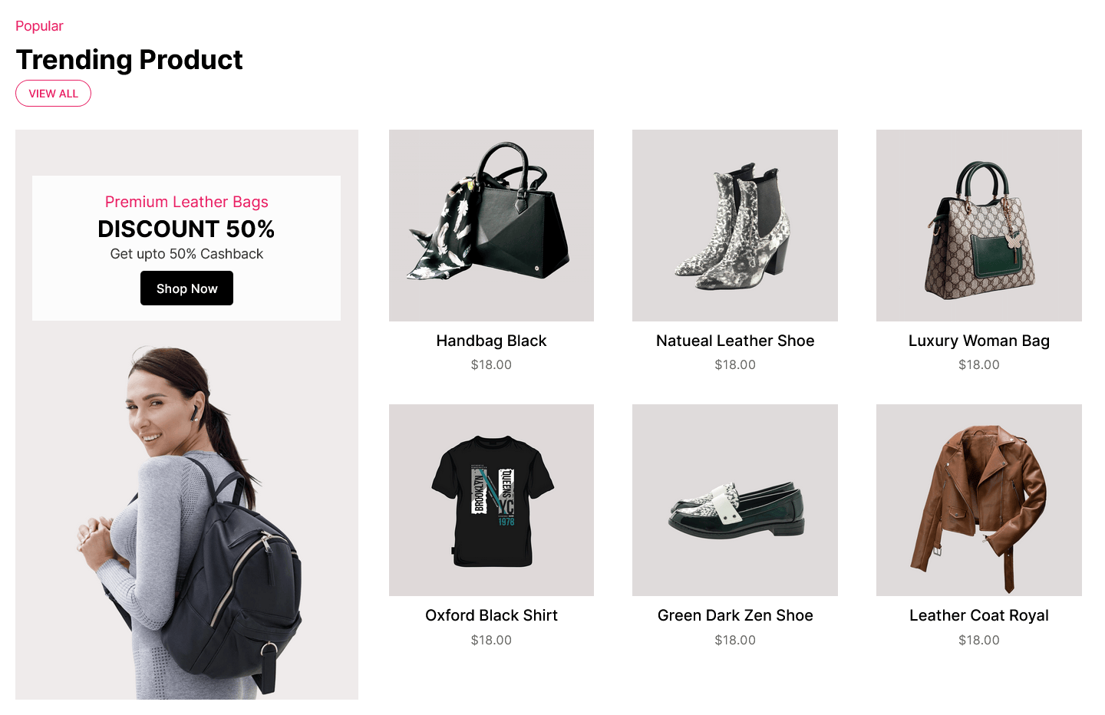This screenshot has height=715, width=1105.
Task: Click the Shop Now button
Action: click(x=186, y=288)
